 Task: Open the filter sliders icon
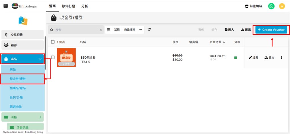[108, 29]
